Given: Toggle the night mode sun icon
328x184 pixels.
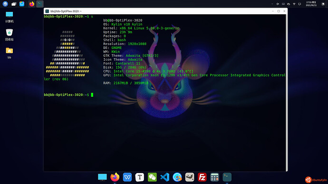Looking at the screenshot, I should point(323,4).
